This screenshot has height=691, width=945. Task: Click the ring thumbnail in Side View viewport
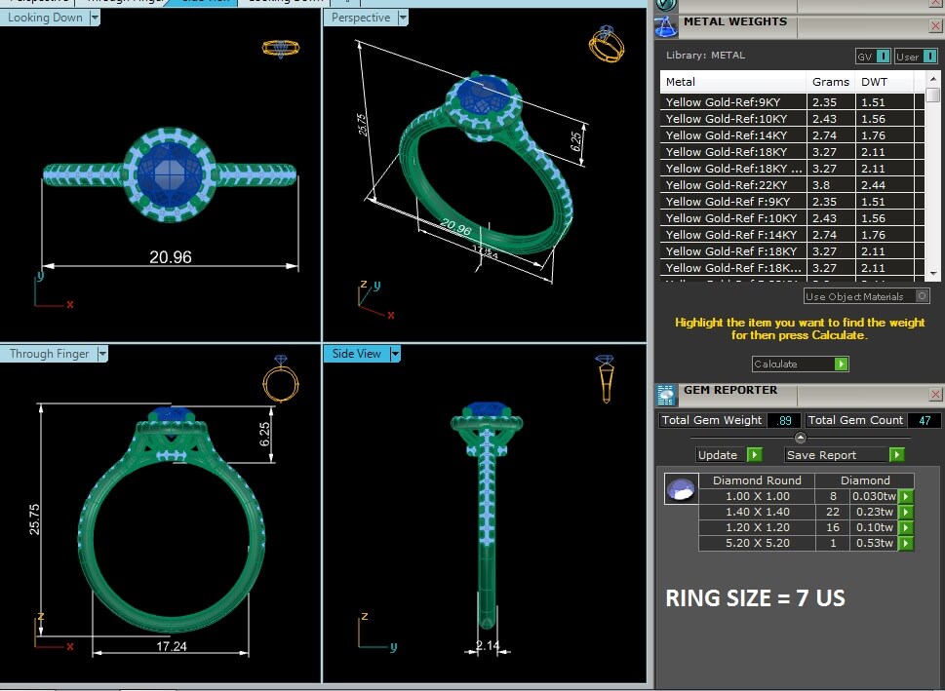pos(605,378)
